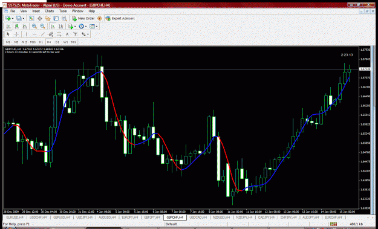The height and width of the screenshot is (229, 378).
Task: Switch timeframe to MN
Action: coord(74,42)
